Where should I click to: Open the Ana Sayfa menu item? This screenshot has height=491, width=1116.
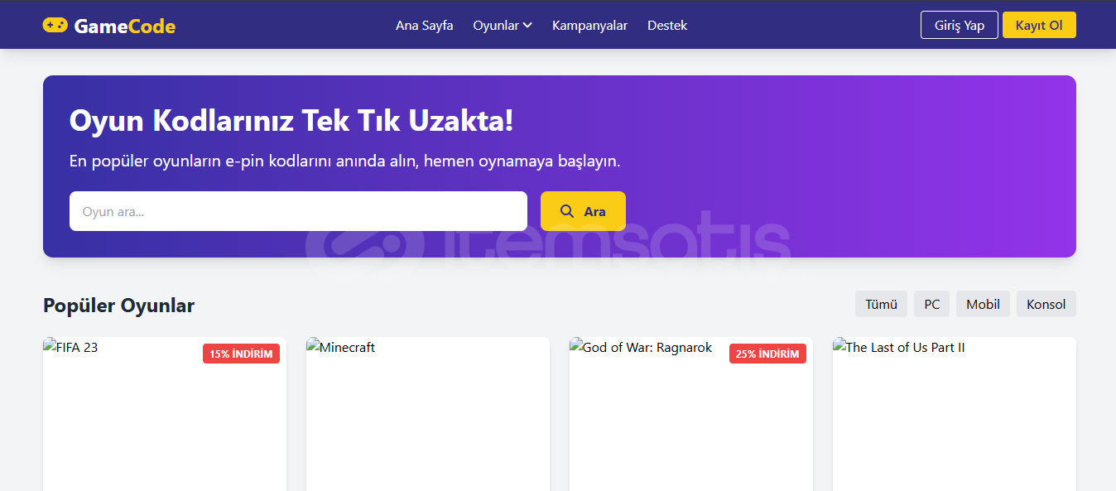click(x=425, y=26)
